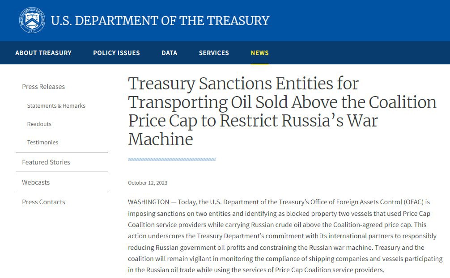Open the Policy Issues menu

coord(116,53)
